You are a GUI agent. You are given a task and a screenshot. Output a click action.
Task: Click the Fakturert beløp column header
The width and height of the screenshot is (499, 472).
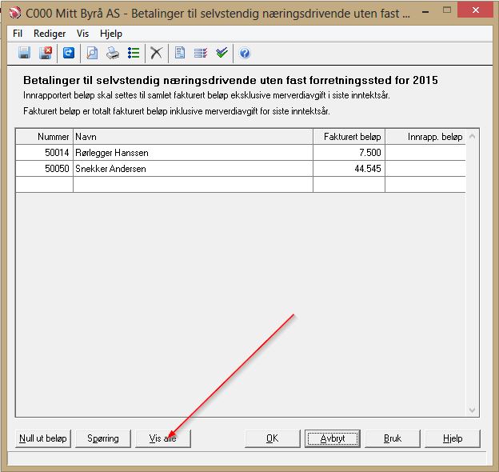click(349, 137)
